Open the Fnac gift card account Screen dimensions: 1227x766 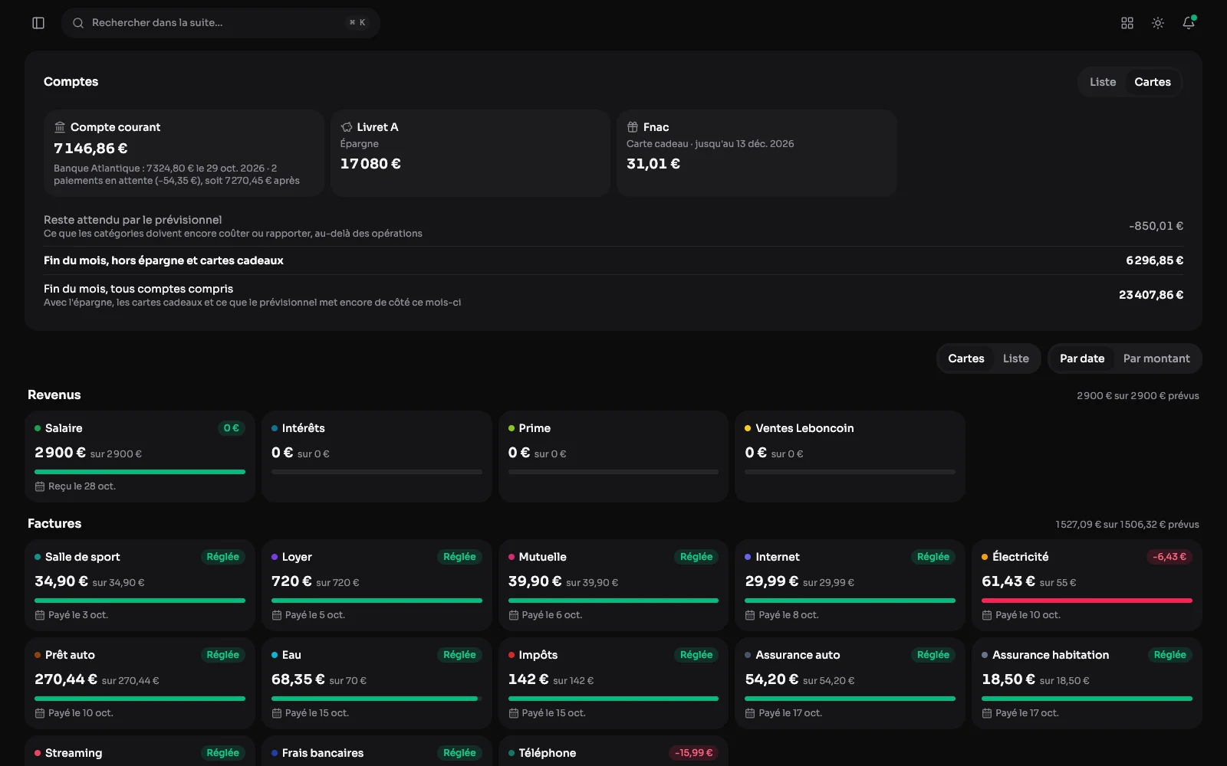tap(756, 153)
